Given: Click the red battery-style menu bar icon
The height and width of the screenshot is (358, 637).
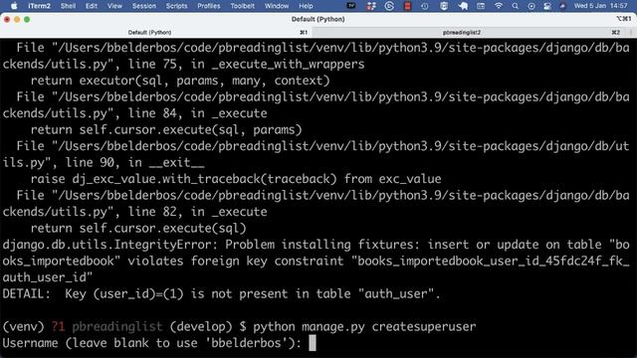Looking at the screenshot, I should point(407,6).
